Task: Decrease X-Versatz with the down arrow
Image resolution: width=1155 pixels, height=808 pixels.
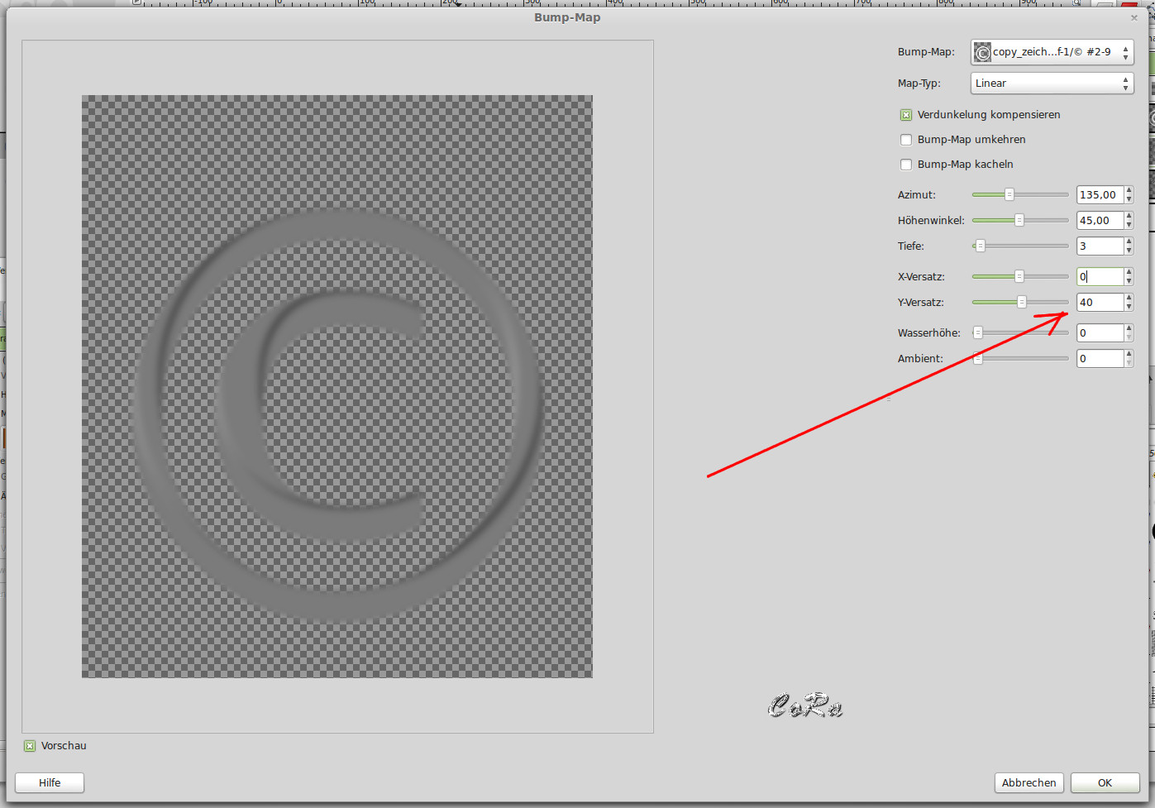Action: click(x=1129, y=281)
